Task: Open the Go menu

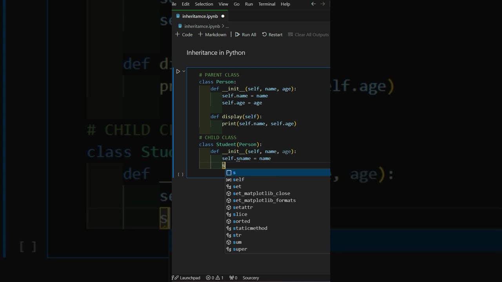Action: click(236, 4)
